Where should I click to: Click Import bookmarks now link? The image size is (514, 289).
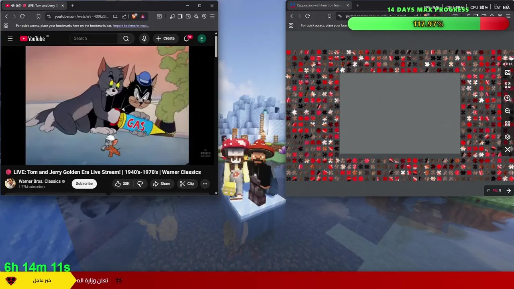pos(131,26)
